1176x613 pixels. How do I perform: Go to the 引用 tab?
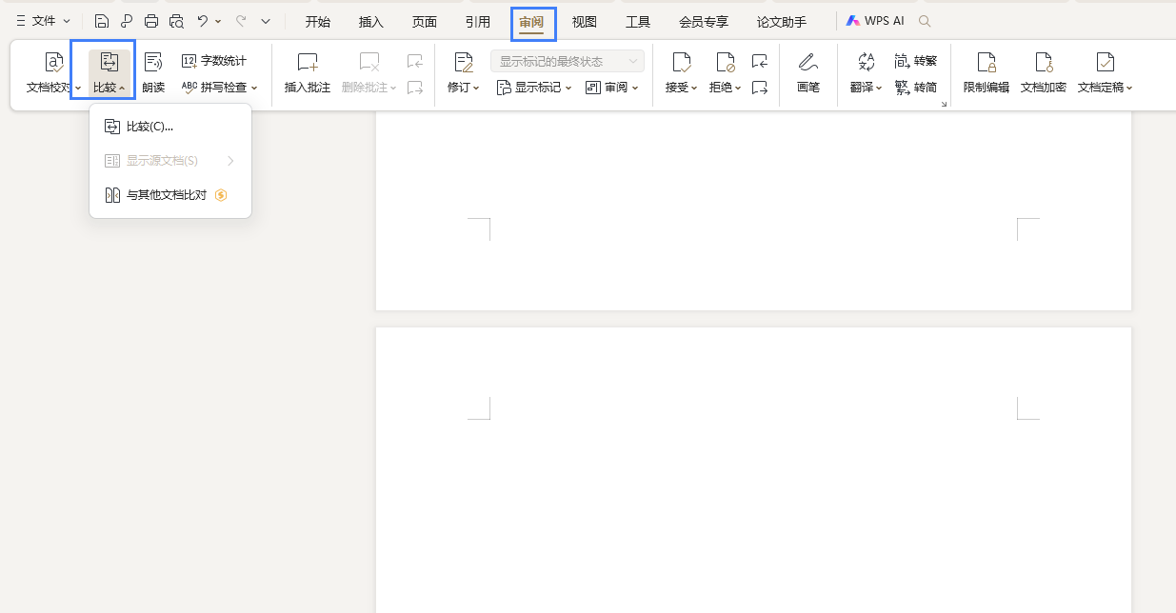[x=478, y=22]
